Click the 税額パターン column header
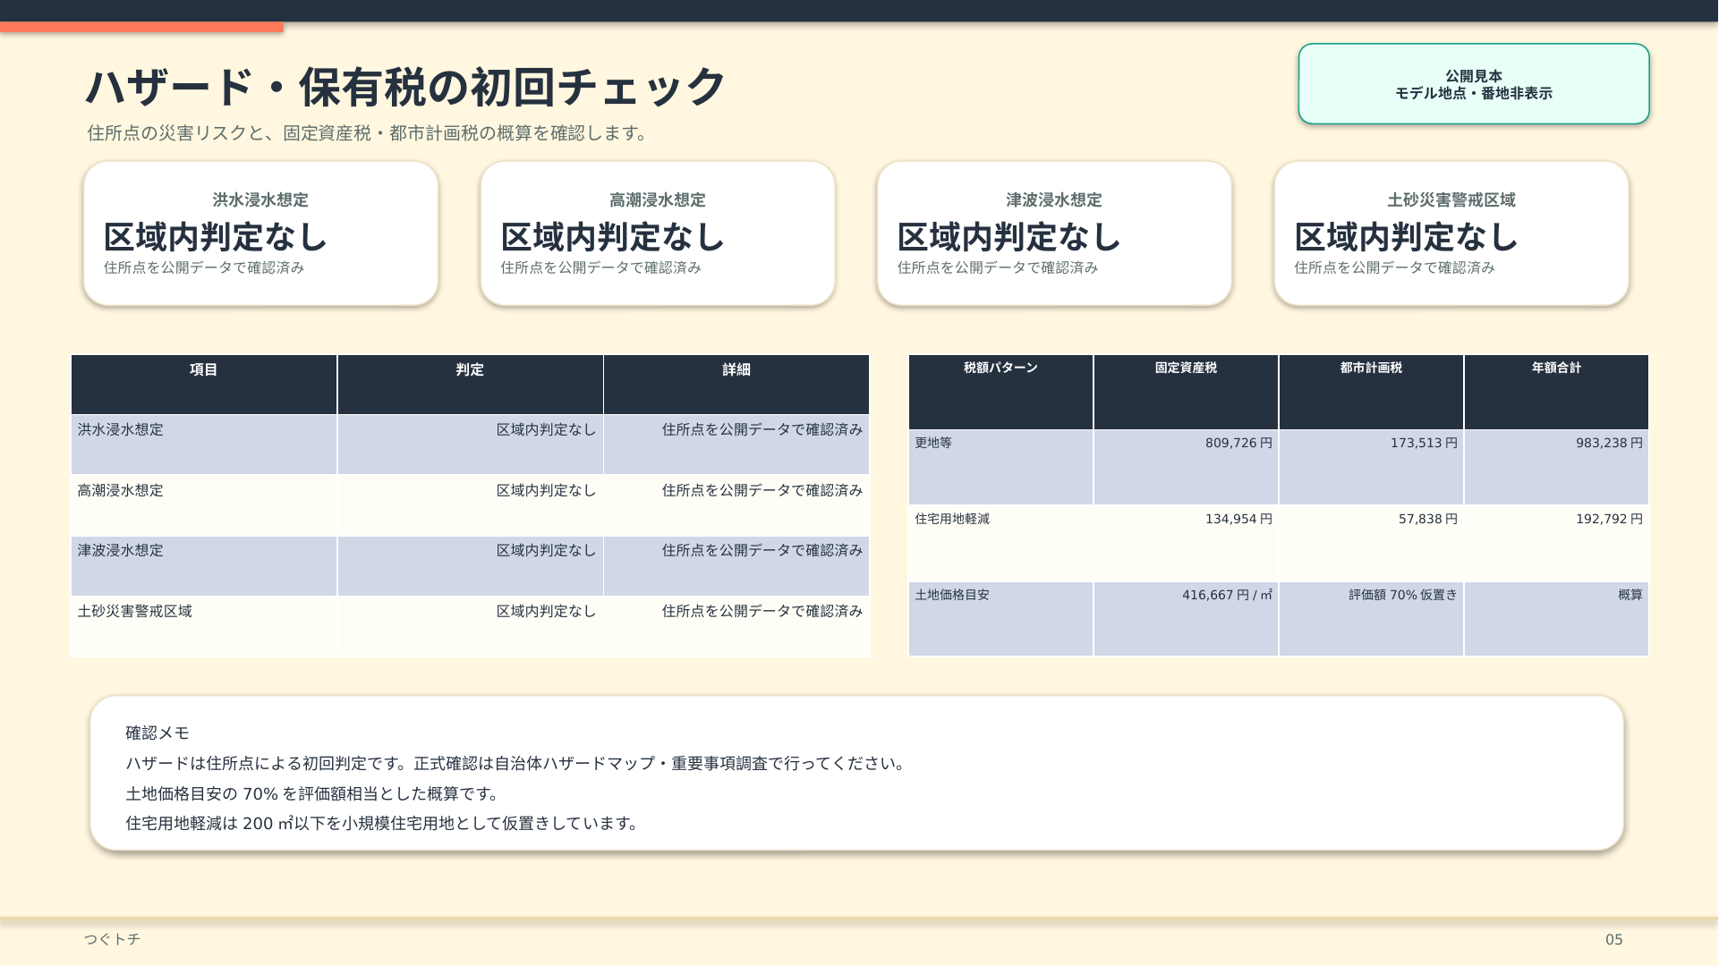The width and height of the screenshot is (1719, 966). (1000, 392)
